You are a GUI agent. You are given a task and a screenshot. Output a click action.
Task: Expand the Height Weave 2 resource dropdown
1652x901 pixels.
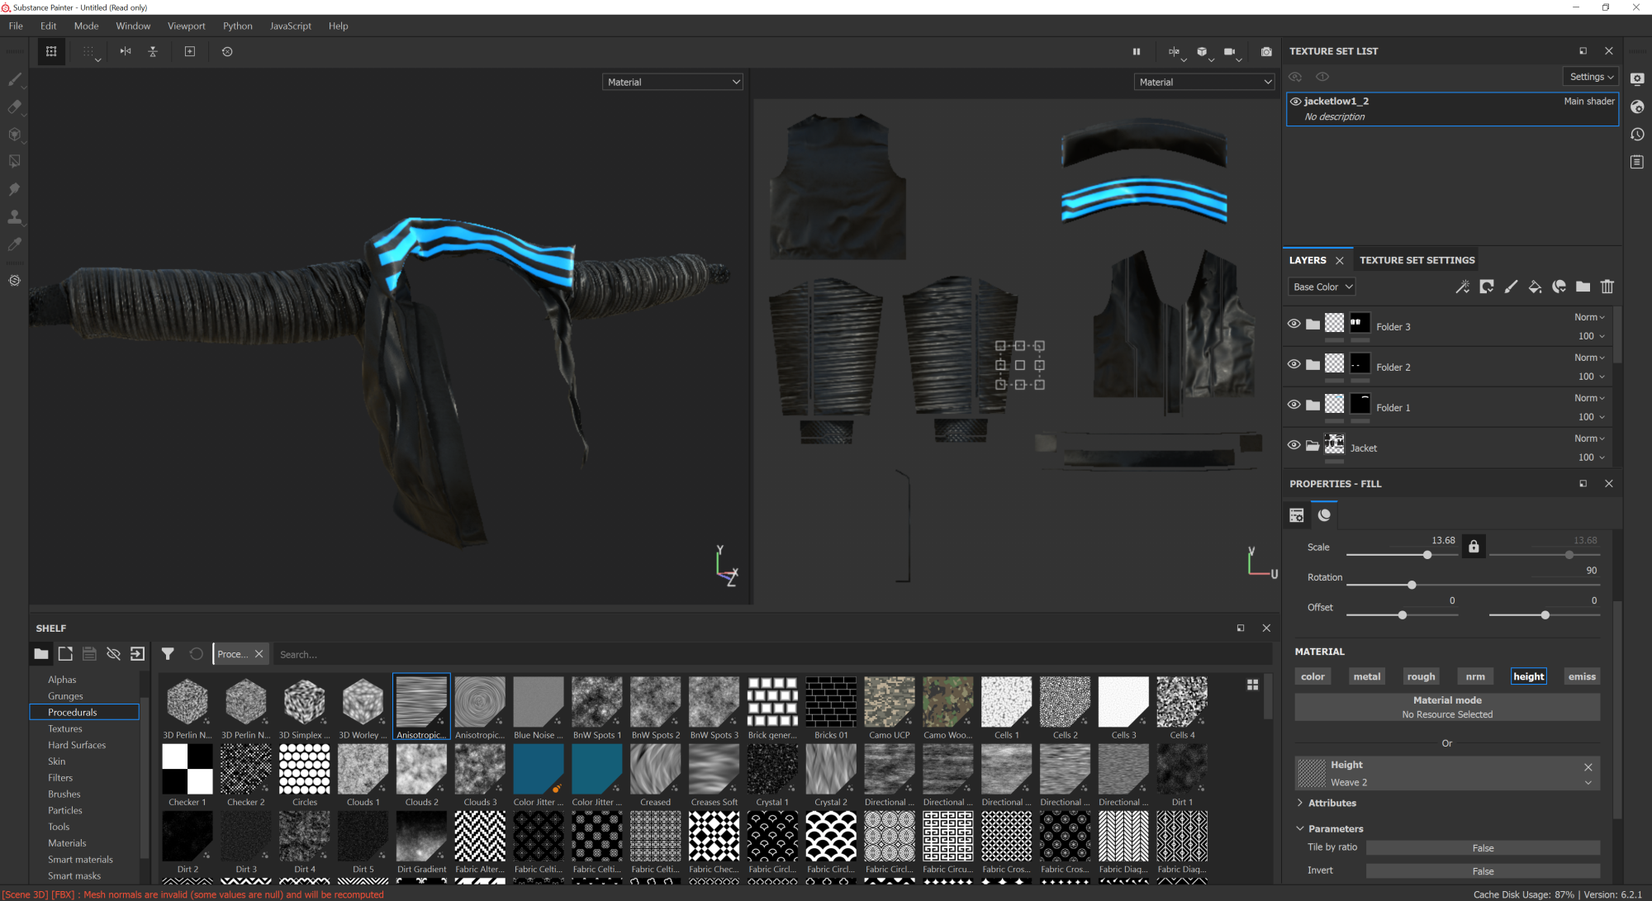pos(1588,783)
